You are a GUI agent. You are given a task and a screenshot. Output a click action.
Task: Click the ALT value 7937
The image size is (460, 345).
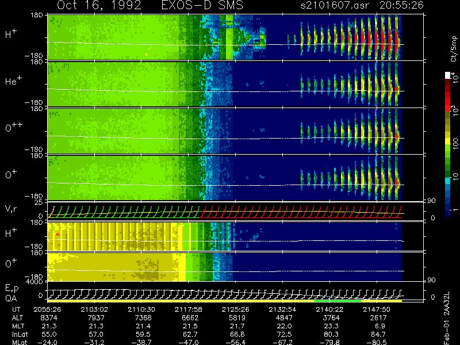click(x=96, y=318)
